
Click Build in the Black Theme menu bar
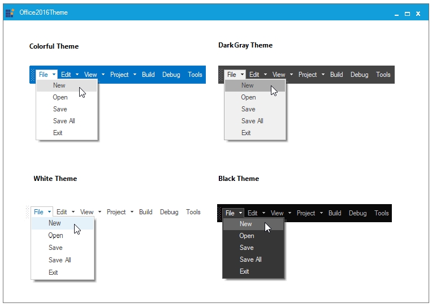click(x=335, y=213)
